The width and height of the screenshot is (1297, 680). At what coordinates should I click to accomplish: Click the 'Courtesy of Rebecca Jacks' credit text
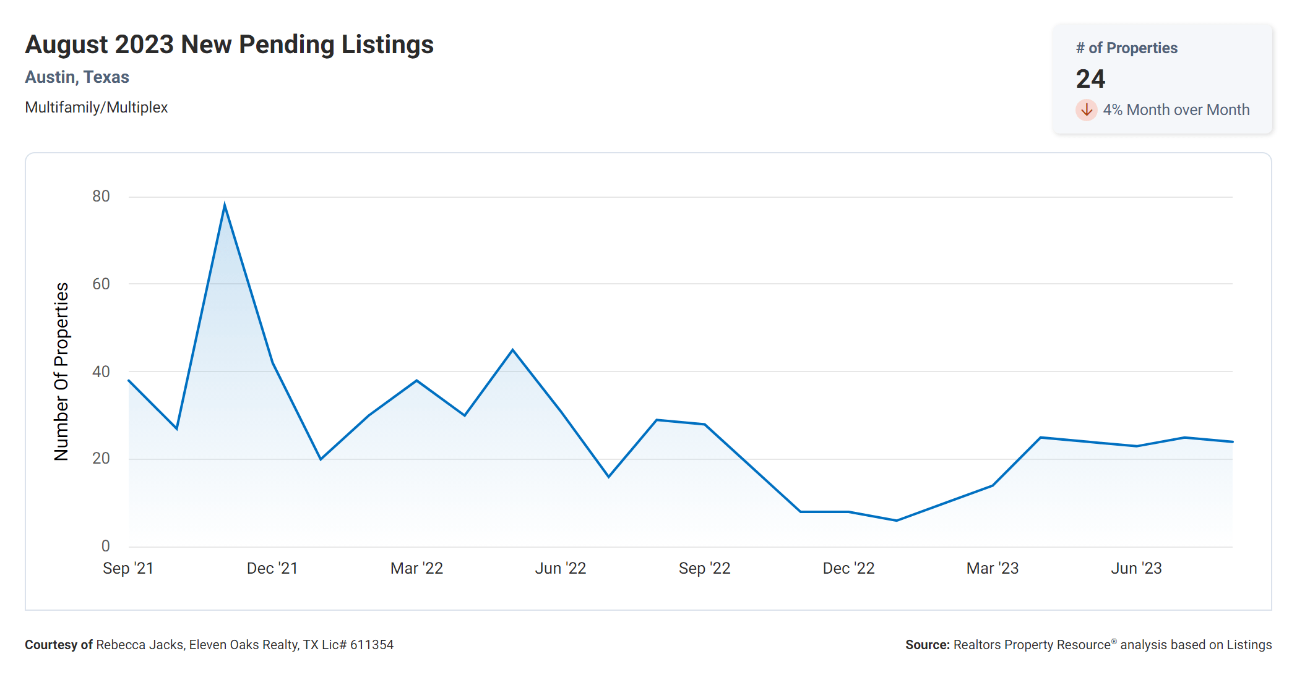pyautogui.click(x=209, y=645)
